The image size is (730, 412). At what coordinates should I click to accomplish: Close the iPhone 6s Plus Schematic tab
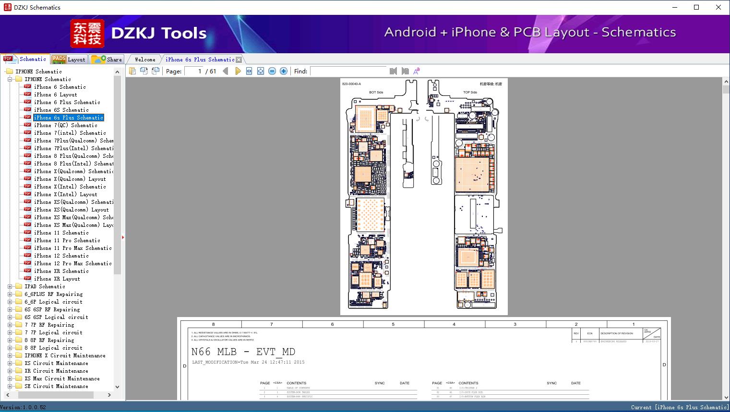coord(239,59)
